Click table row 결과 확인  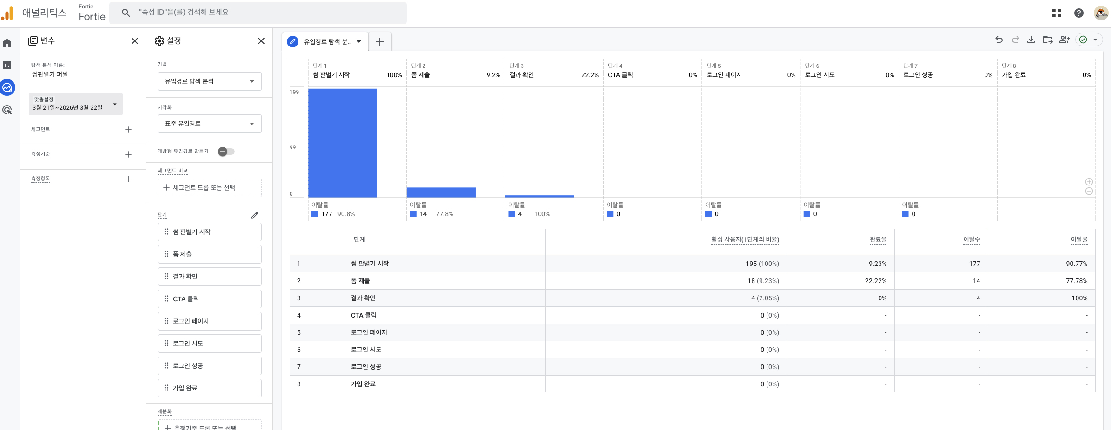[x=692, y=298]
